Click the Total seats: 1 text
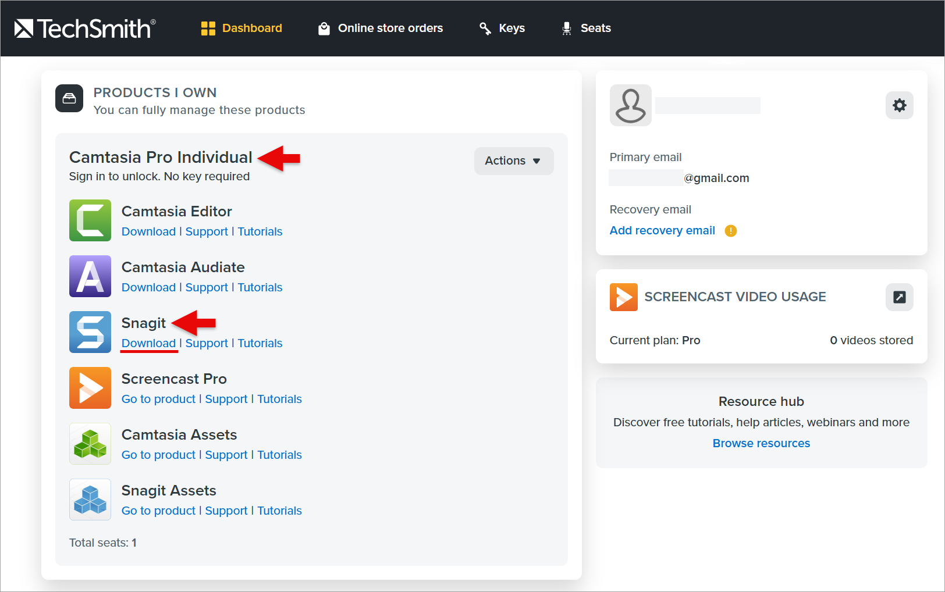Image resolution: width=945 pixels, height=592 pixels. 103,543
